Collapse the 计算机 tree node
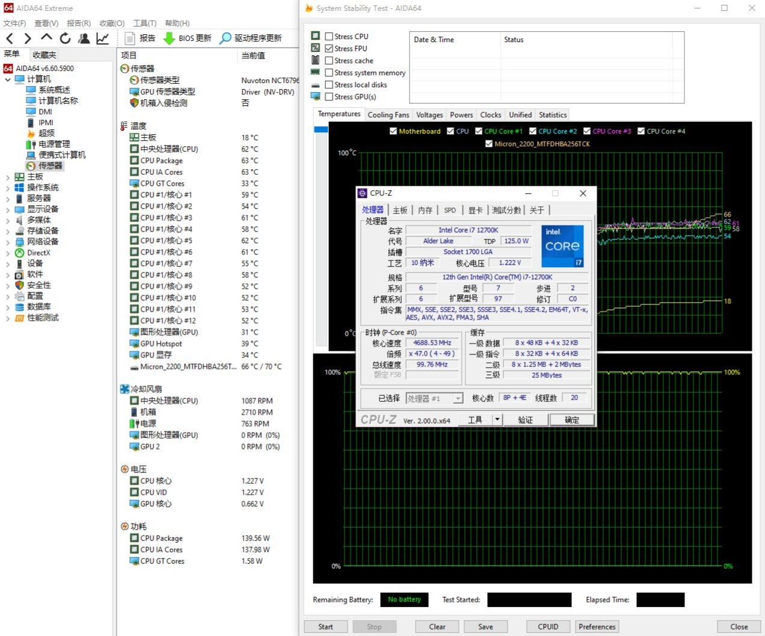765x636 pixels. 8,79
